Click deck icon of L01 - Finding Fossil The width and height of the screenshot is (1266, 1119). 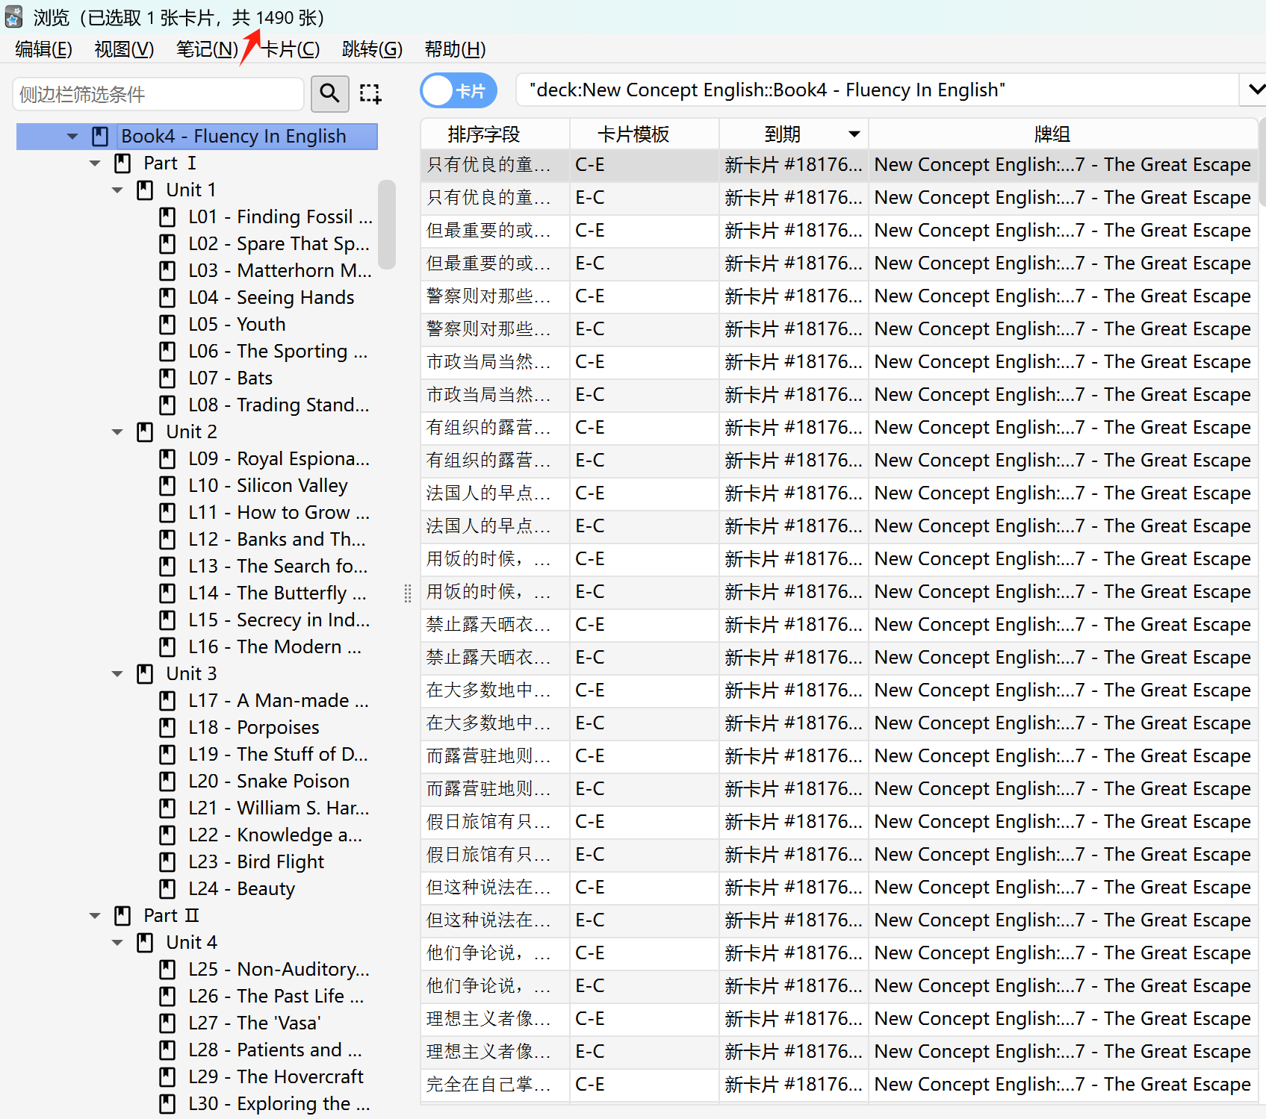(167, 216)
